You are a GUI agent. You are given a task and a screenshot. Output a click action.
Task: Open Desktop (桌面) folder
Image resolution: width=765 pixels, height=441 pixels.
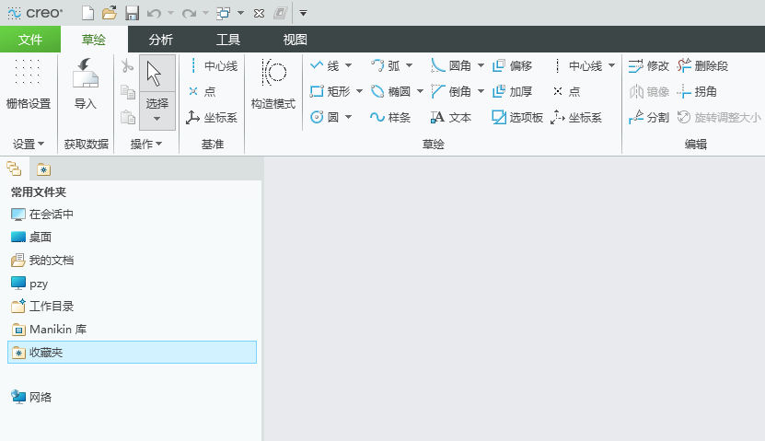(31, 238)
